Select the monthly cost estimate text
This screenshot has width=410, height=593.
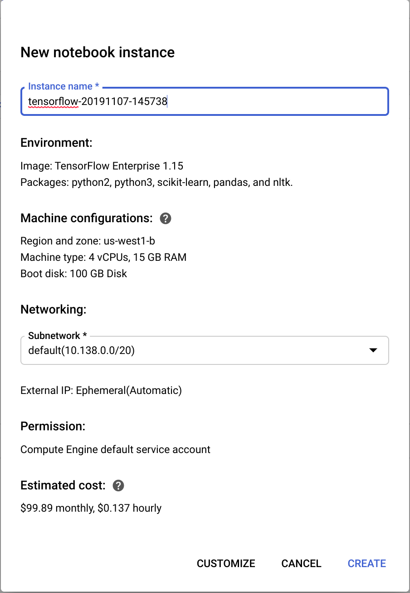point(91,508)
